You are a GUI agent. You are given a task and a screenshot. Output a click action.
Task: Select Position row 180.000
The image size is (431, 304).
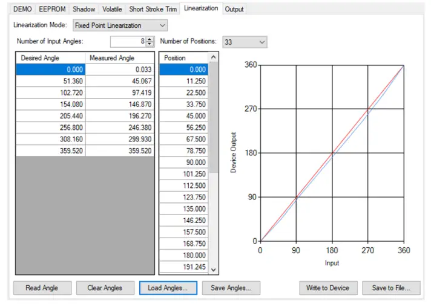point(184,255)
